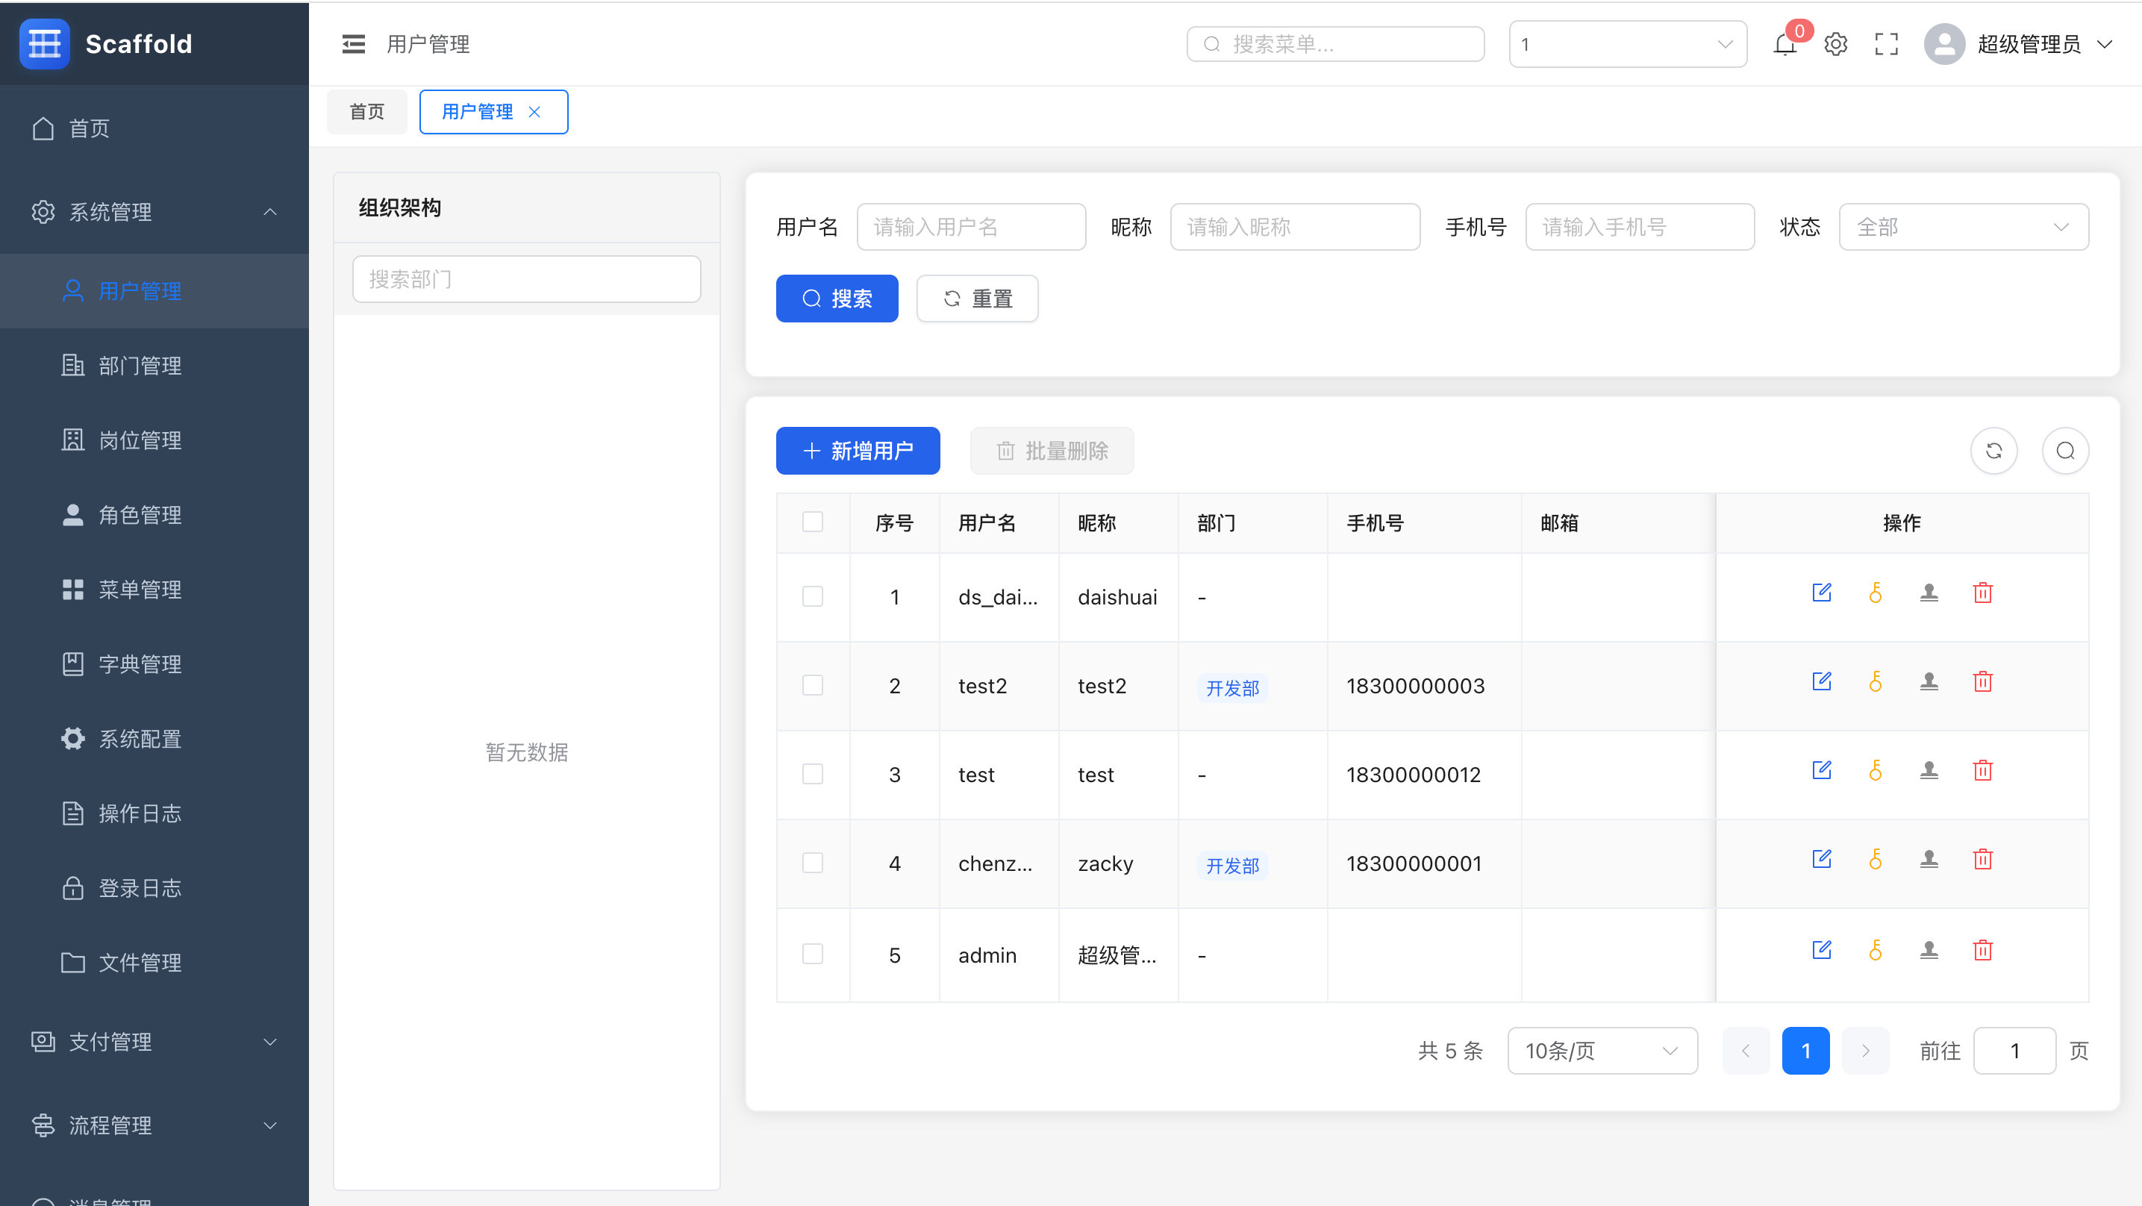2142x1206 pixels.
Task: Delete user test2 trash icon
Action: click(x=1983, y=682)
